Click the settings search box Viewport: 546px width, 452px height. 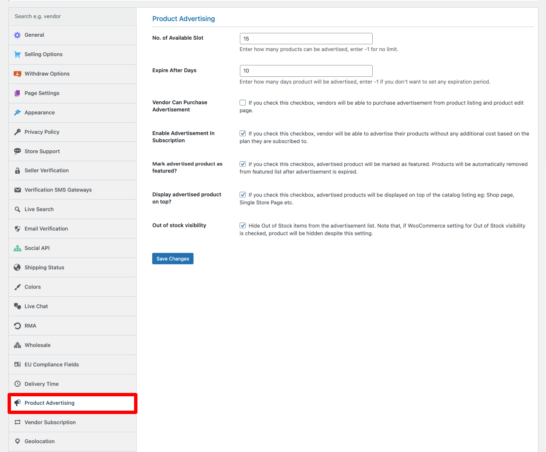[72, 16]
